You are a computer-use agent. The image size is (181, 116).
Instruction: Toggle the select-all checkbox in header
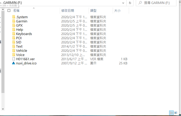(9, 11)
